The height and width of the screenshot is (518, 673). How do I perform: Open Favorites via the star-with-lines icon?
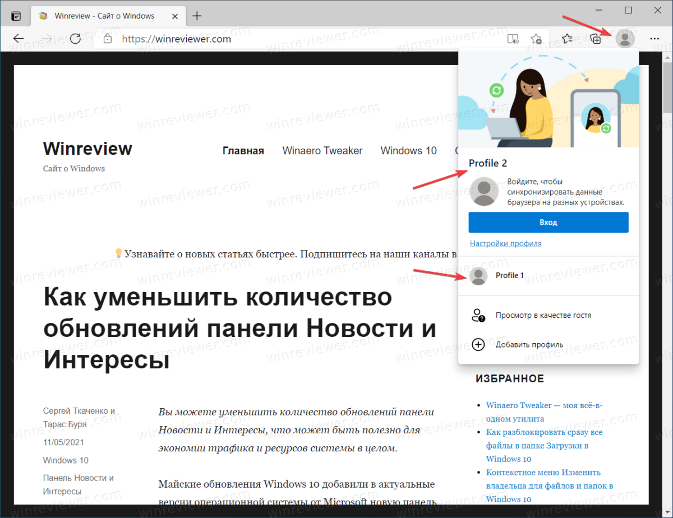pos(567,38)
